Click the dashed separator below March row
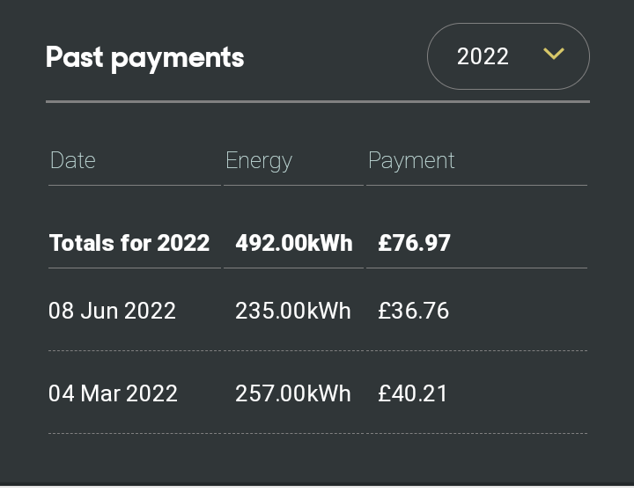The height and width of the screenshot is (492, 634). [318, 433]
